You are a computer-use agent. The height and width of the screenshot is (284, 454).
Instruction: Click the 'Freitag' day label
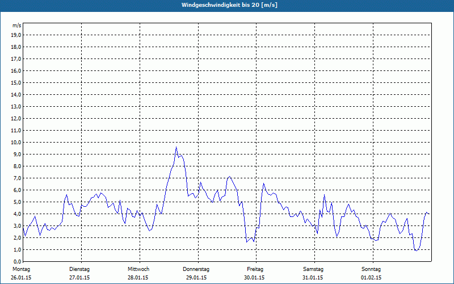tap(255, 269)
